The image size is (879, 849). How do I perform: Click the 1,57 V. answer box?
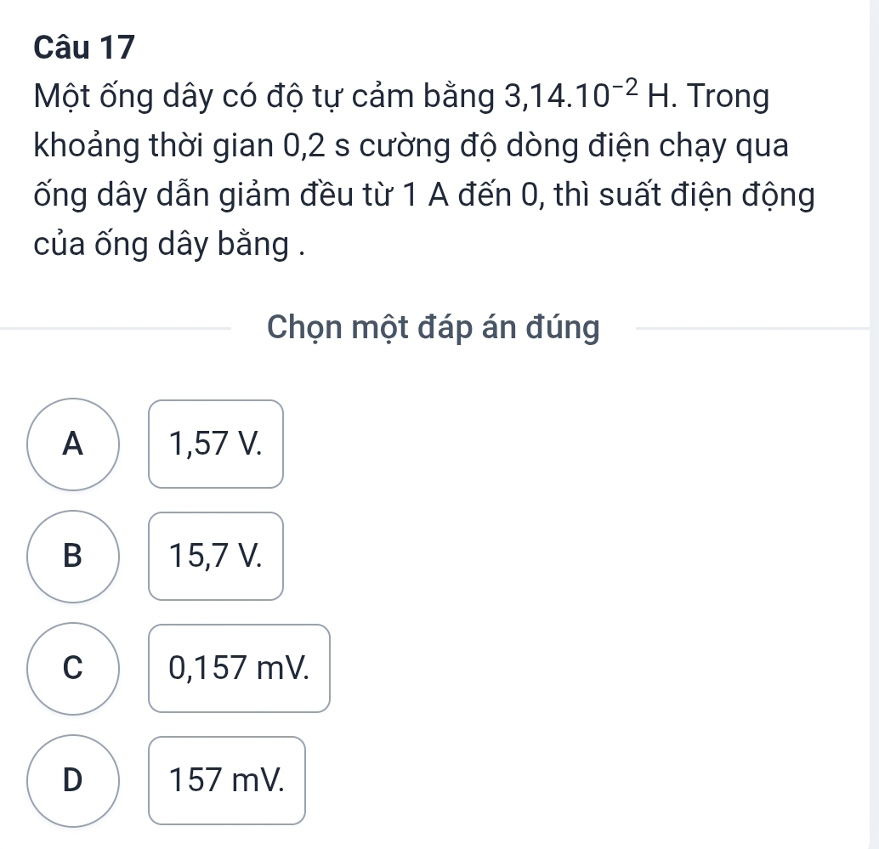click(x=216, y=444)
